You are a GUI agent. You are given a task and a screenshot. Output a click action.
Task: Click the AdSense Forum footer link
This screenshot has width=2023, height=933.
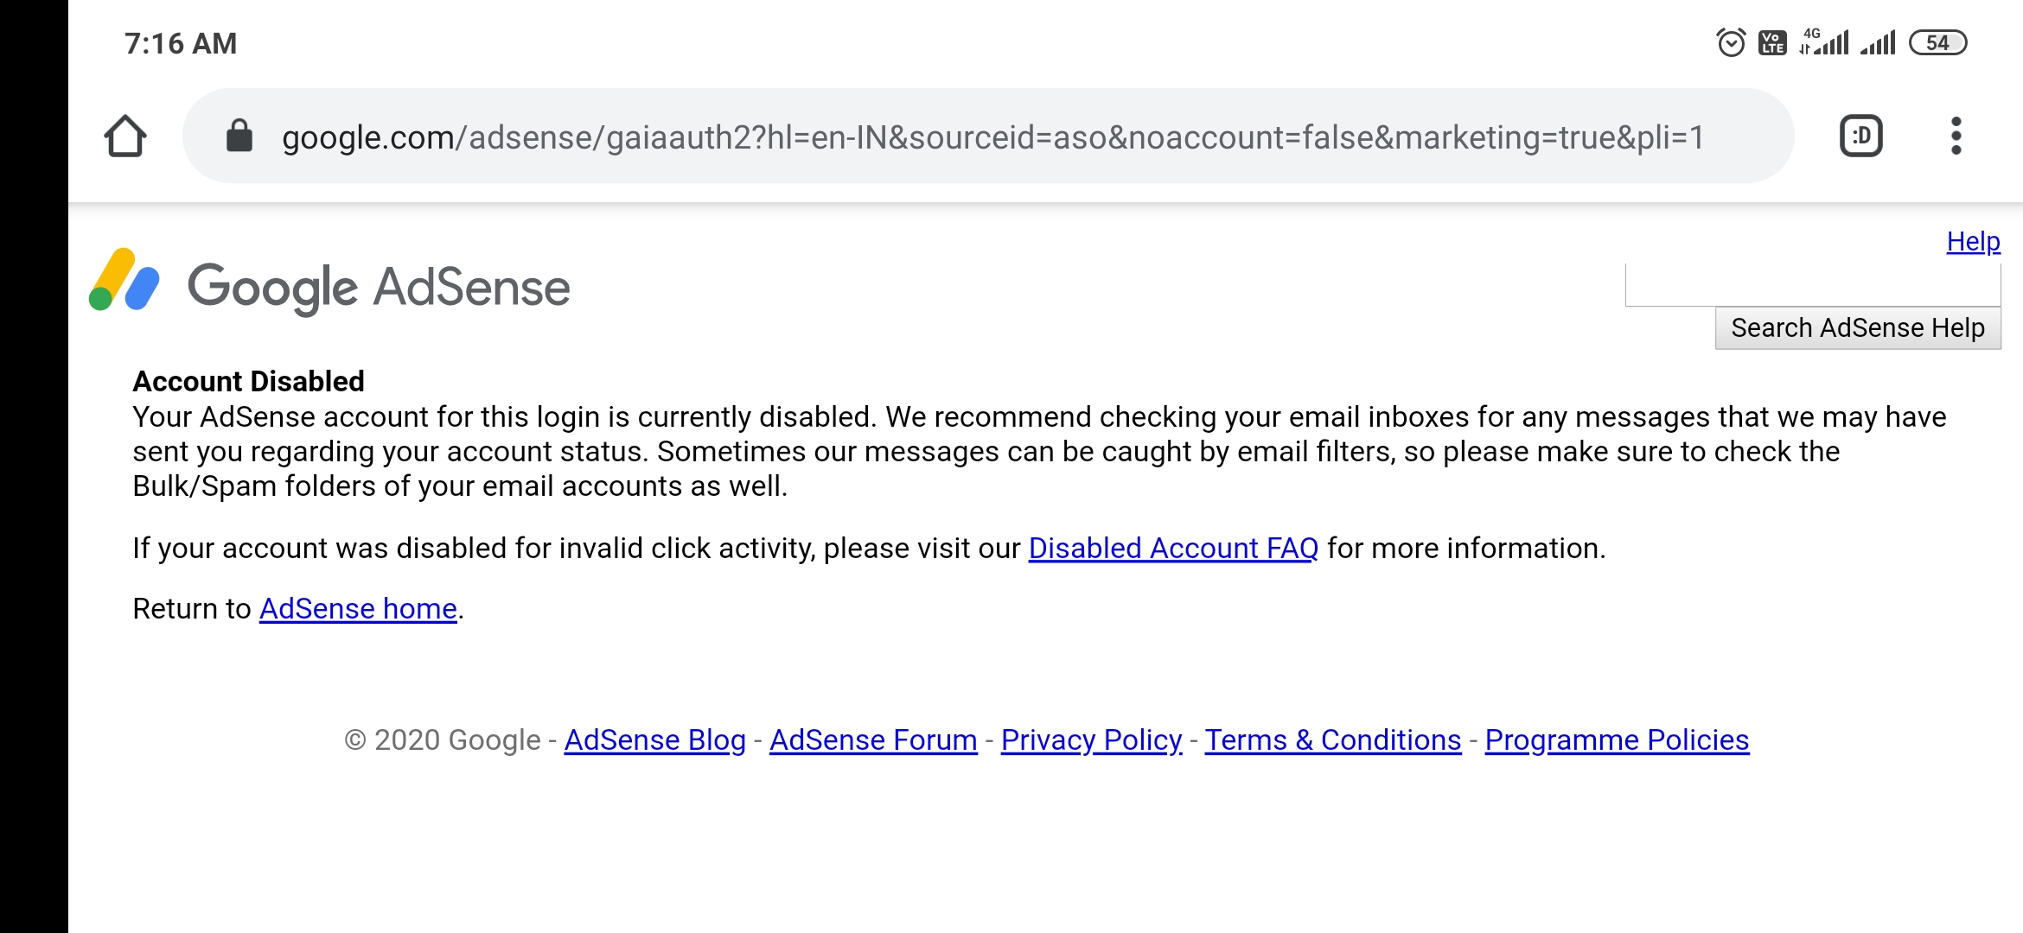tap(873, 739)
